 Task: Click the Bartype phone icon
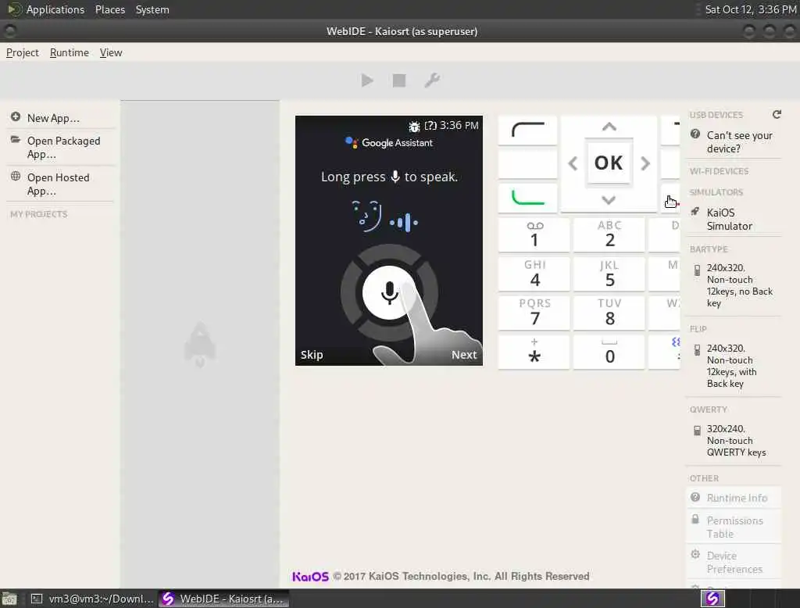click(x=697, y=270)
